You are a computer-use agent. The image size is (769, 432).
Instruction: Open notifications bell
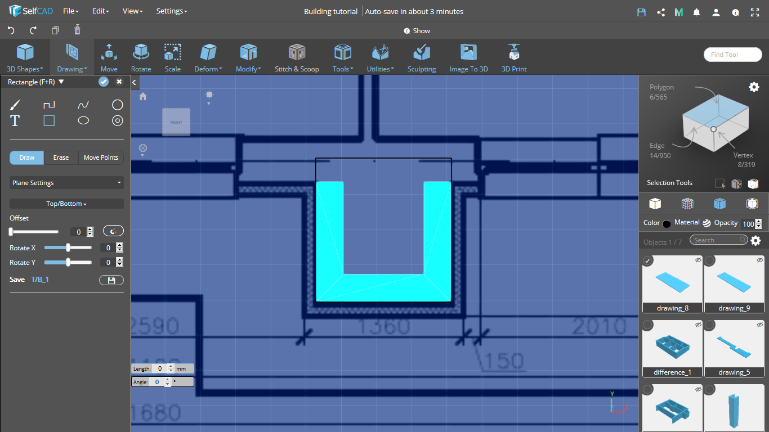click(697, 12)
